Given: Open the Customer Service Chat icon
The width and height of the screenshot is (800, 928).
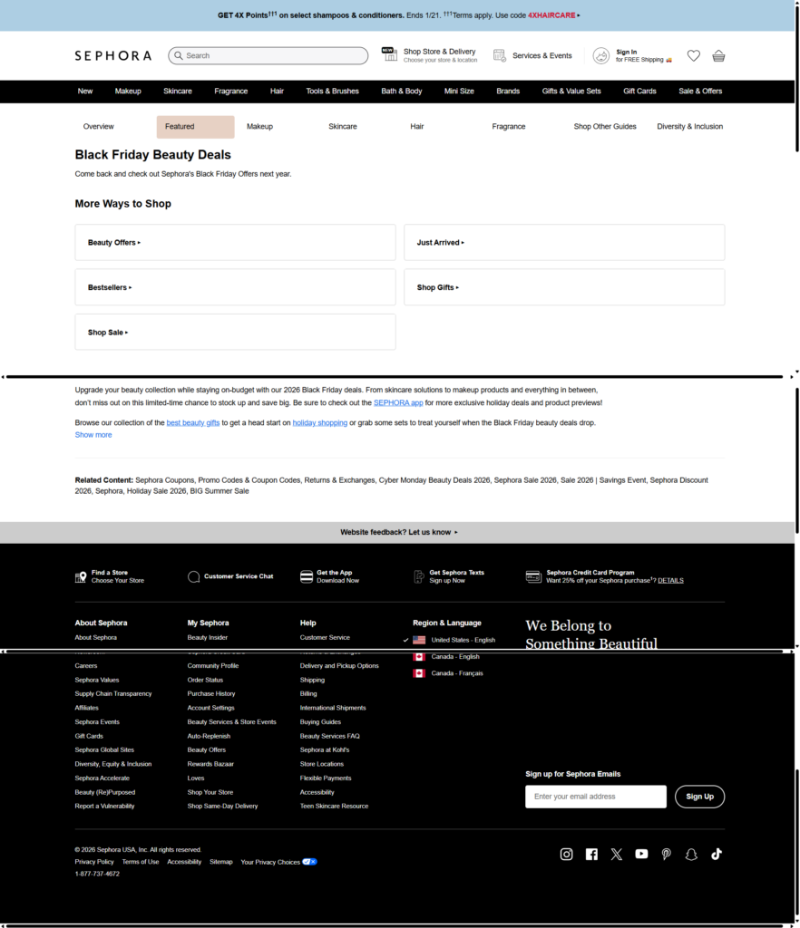Looking at the screenshot, I should (x=193, y=576).
